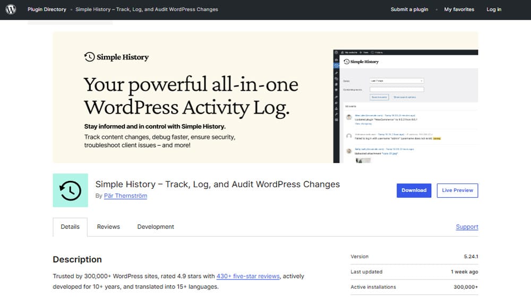Image resolution: width=531 pixels, height=297 pixels.
Task: Click the Simple History logo in the banner
Action: [x=116, y=57]
